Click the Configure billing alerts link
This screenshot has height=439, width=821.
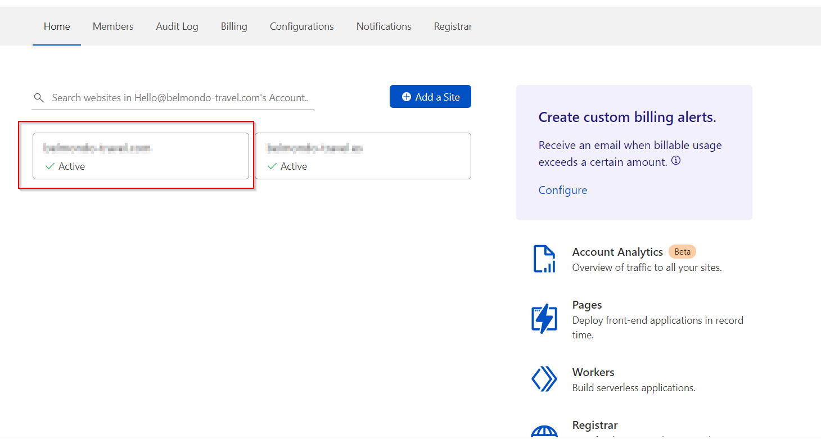pos(562,190)
